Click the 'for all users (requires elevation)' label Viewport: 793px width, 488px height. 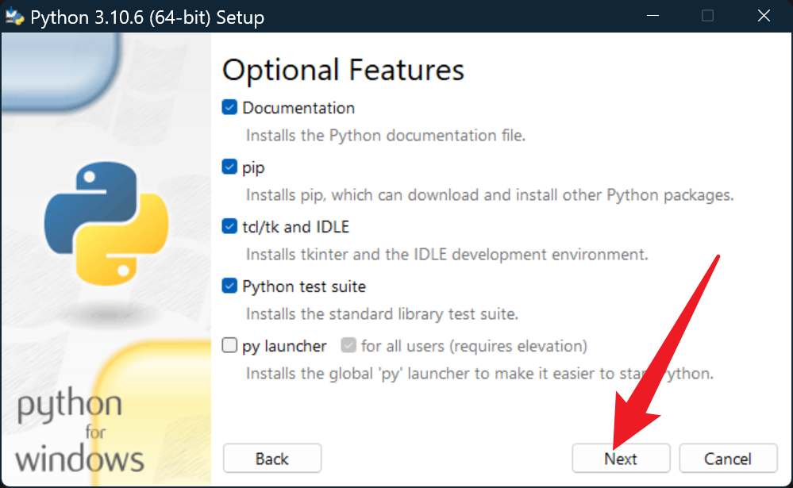[x=475, y=346]
